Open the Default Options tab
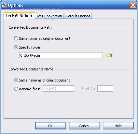 click(x=78, y=16)
